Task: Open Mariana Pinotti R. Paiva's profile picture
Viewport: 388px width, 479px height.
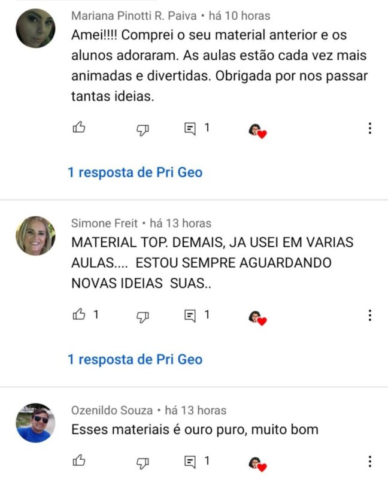Action: click(35, 28)
